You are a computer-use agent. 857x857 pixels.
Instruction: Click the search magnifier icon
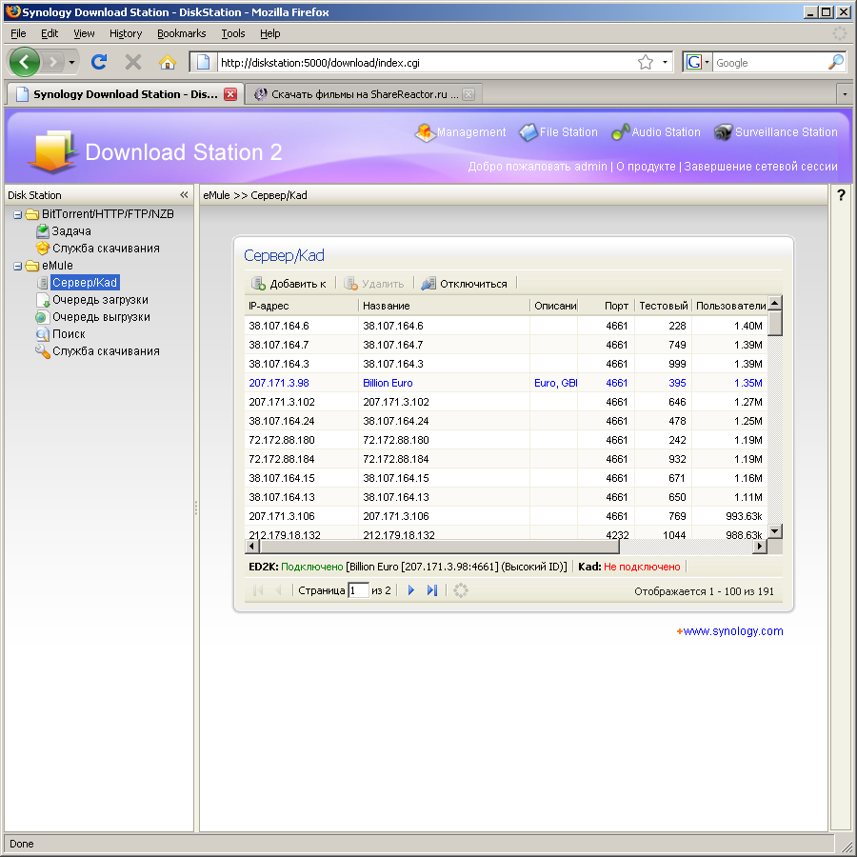point(836,62)
